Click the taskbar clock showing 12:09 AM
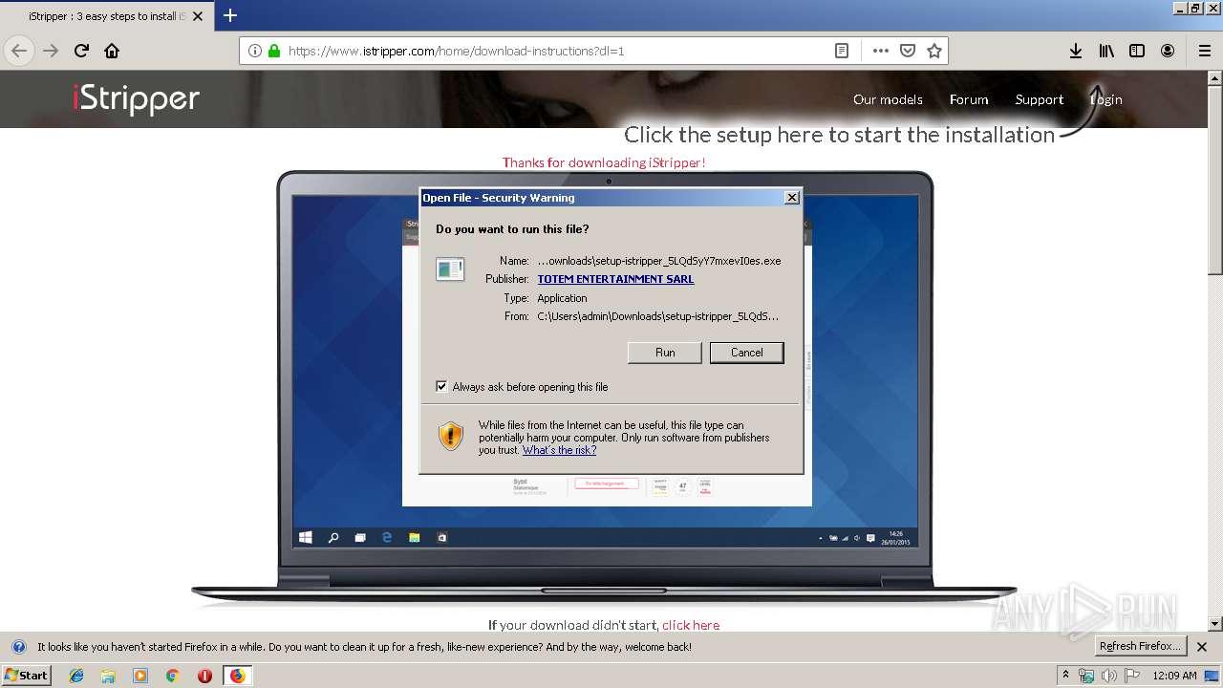1223x688 pixels. [1174, 676]
